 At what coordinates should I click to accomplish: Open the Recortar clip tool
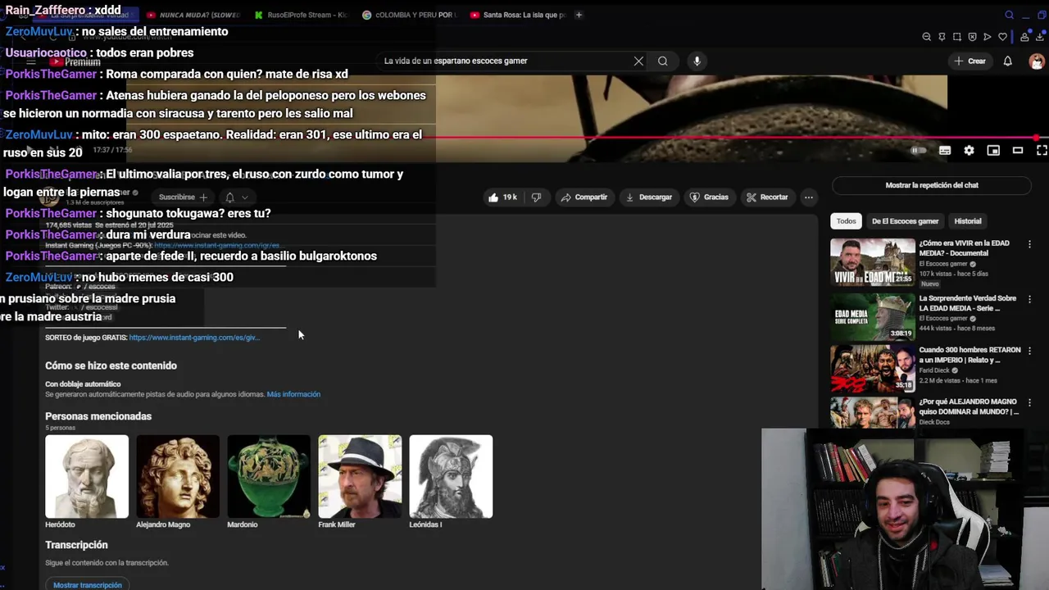[x=767, y=197]
